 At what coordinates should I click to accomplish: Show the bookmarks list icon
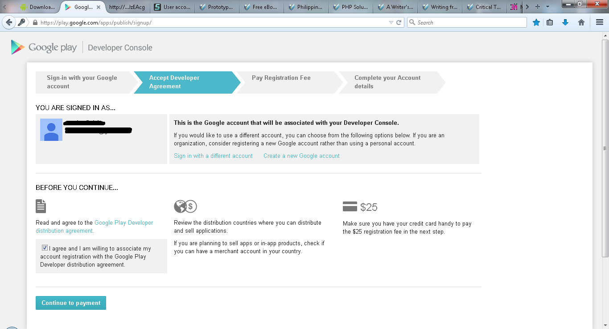click(550, 22)
